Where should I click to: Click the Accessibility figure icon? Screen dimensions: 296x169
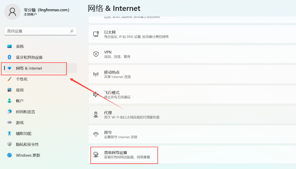(10, 133)
